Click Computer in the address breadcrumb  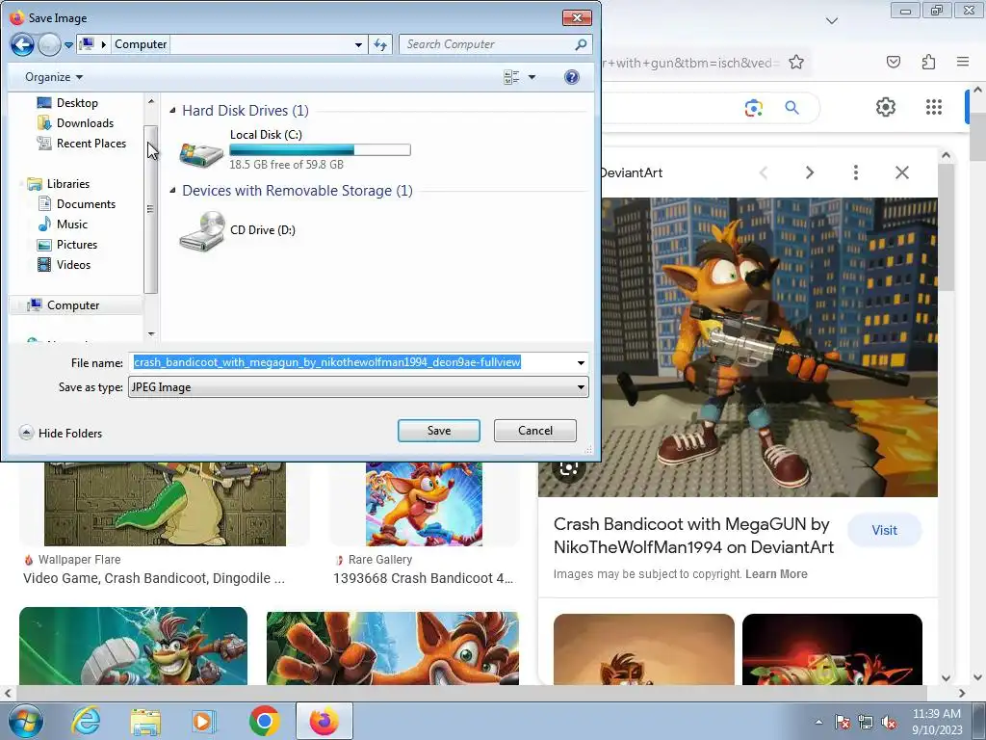point(141,44)
